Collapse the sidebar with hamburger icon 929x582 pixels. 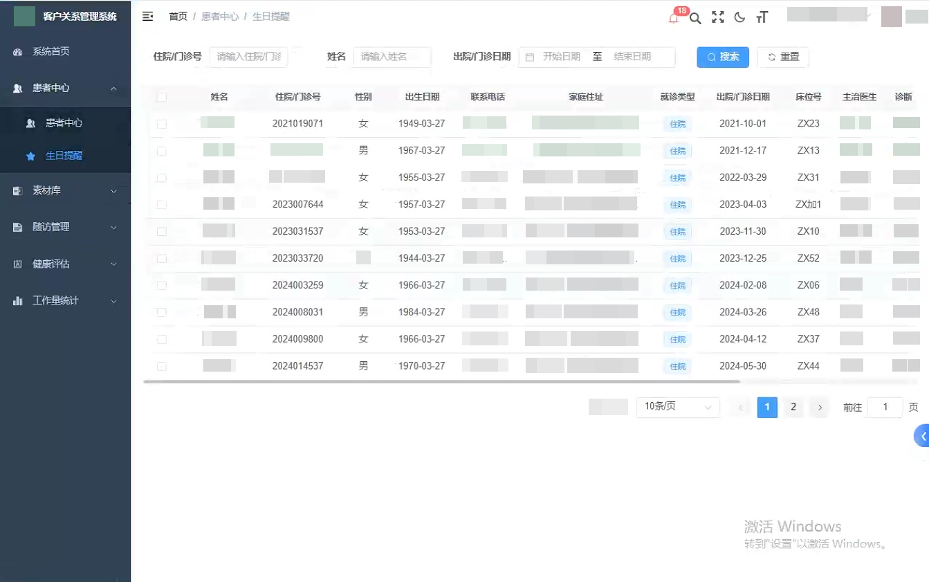click(x=147, y=17)
